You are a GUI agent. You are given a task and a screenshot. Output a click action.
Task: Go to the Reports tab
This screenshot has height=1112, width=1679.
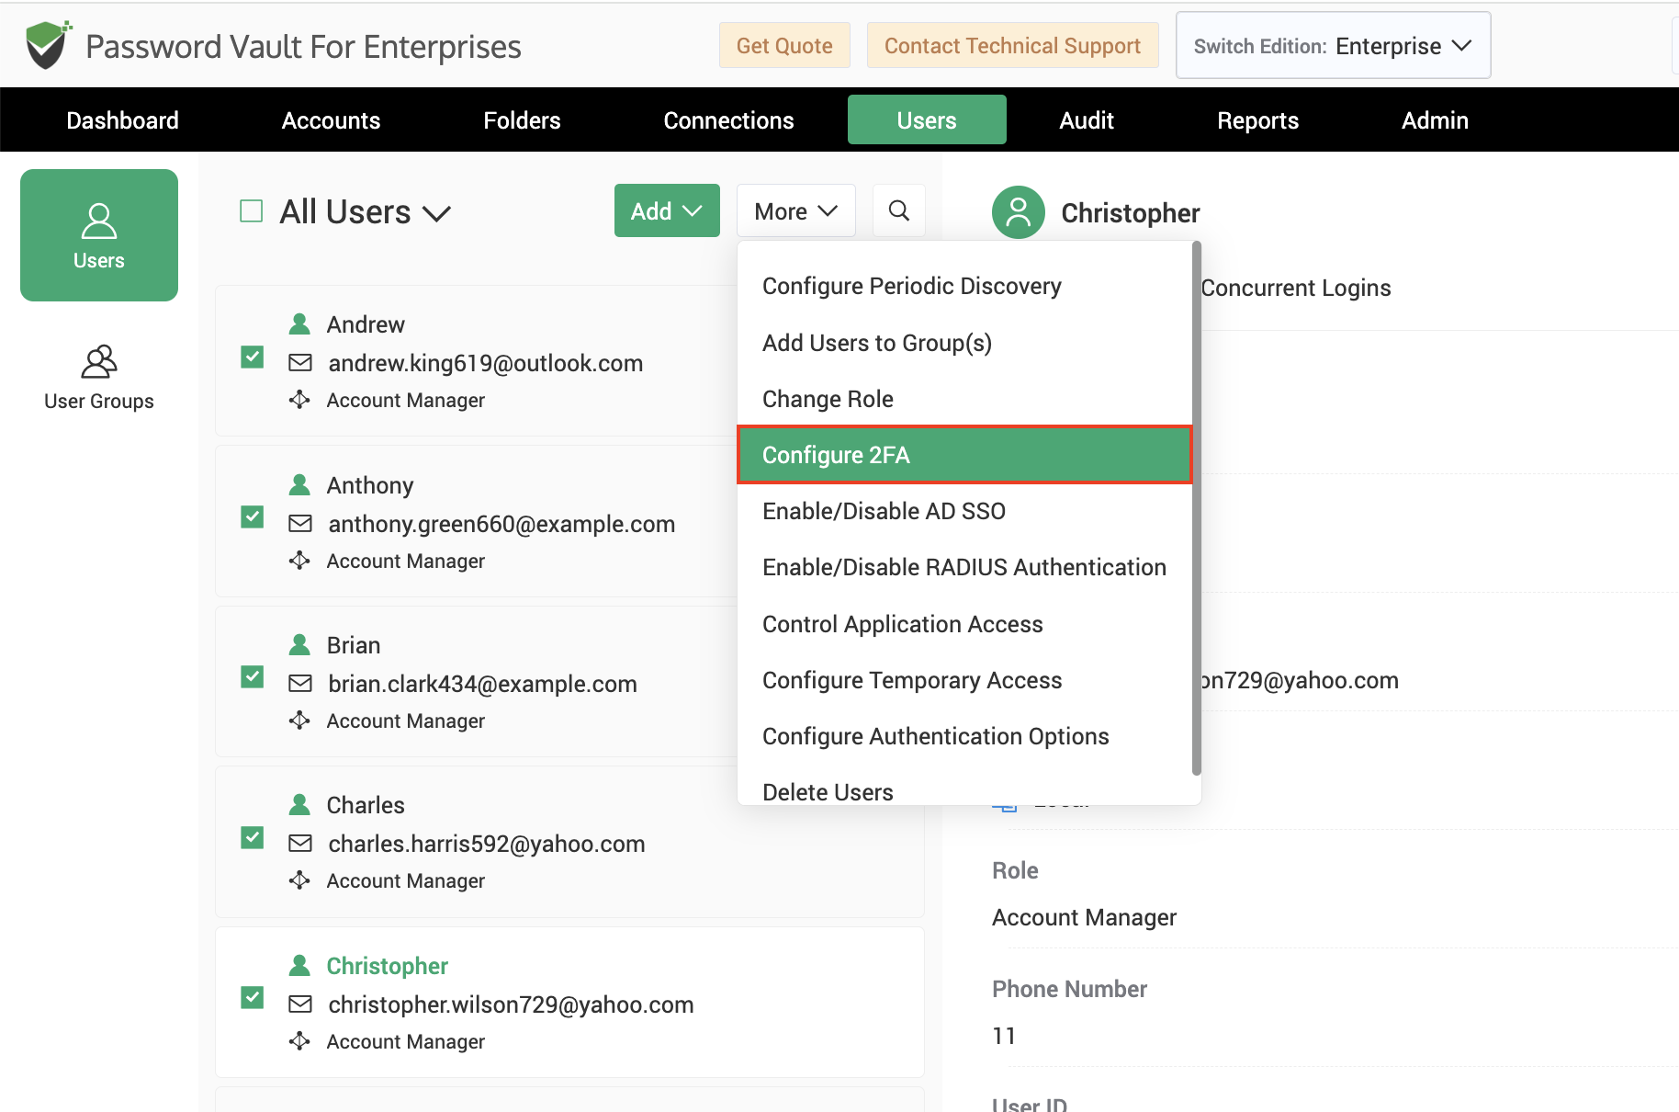click(x=1257, y=120)
